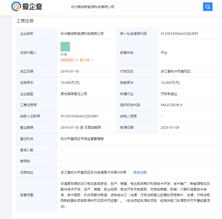Select company type 其他有限责任公司
This screenshot has width=222, height=219.
pos(74,94)
